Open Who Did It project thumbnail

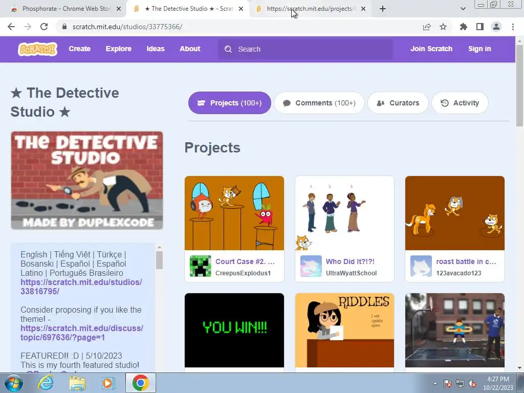coord(344,213)
